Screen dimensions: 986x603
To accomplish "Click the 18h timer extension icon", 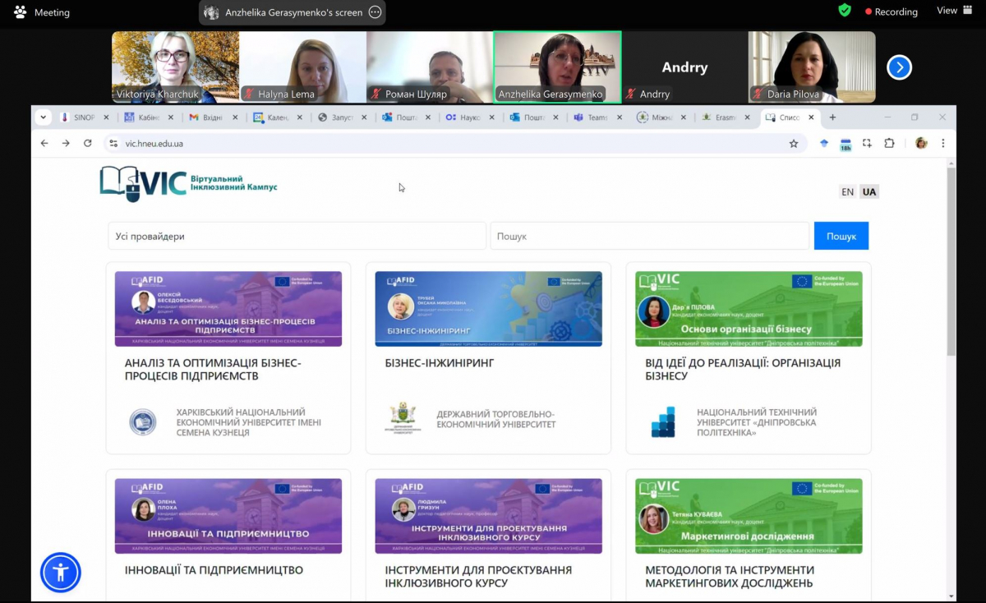I will 845,144.
